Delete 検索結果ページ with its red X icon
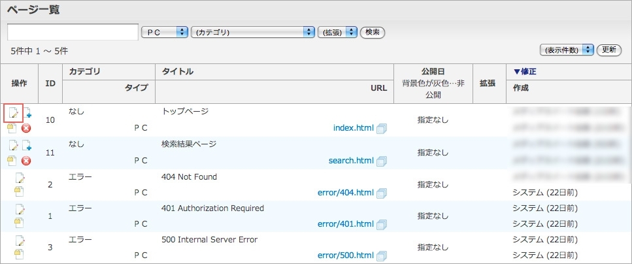Screen dimensions: 632x264 tap(26, 161)
